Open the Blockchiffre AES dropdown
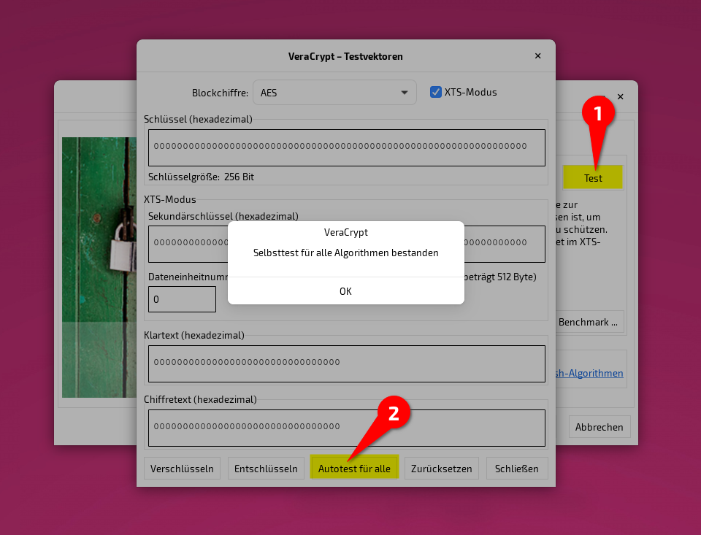The width and height of the screenshot is (701, 535). point(334,93)
